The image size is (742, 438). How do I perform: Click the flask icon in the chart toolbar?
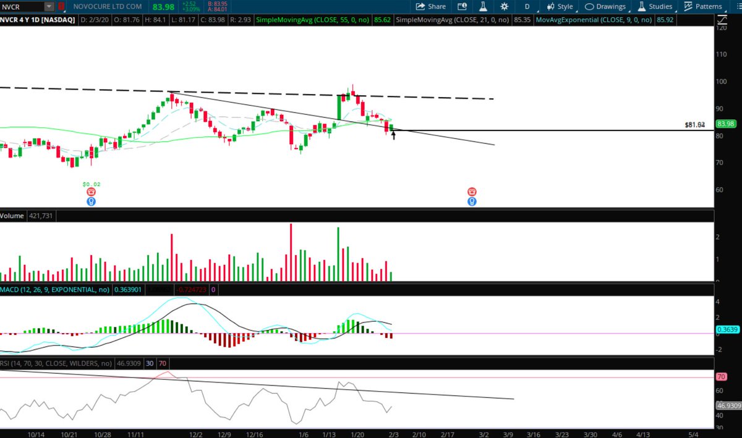484,6
